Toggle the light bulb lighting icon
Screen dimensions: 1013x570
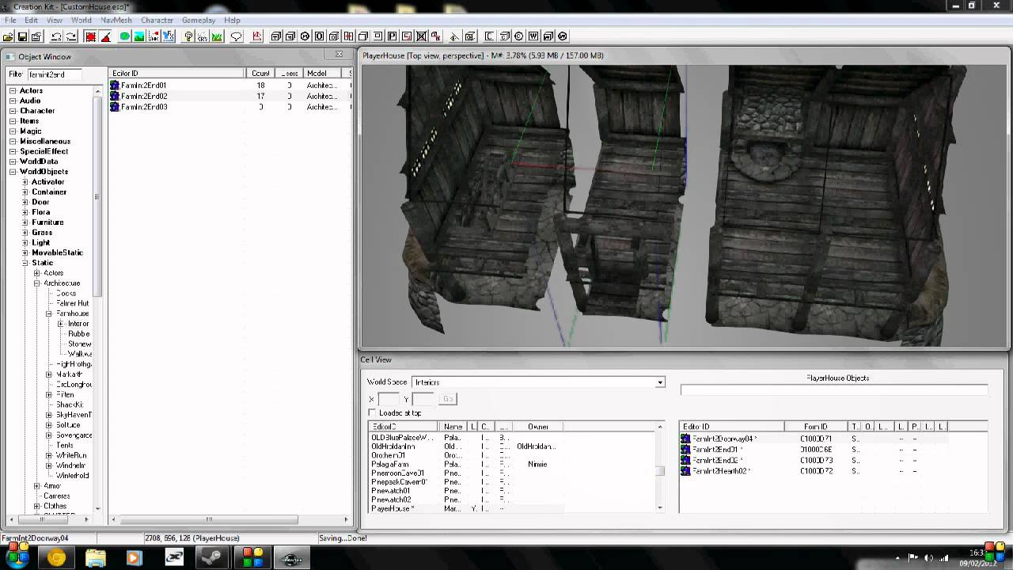[188, 36]
